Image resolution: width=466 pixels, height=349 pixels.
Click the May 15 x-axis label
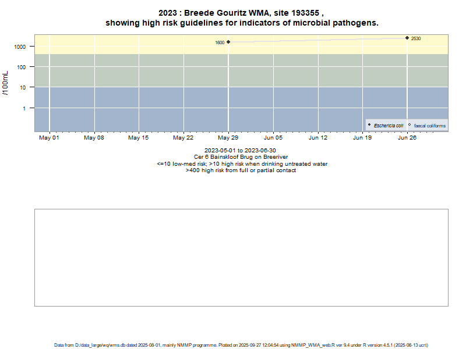click(139, 138)
